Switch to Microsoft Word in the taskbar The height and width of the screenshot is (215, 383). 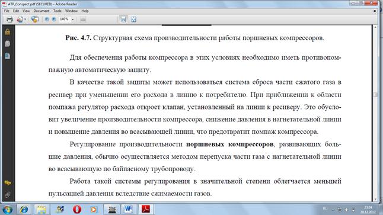click(128, 210)
